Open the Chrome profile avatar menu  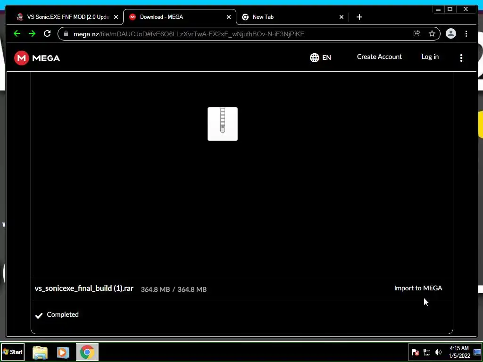pyautogui.click(x=450, y=33)
